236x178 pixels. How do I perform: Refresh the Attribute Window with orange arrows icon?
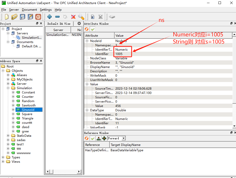87,29
